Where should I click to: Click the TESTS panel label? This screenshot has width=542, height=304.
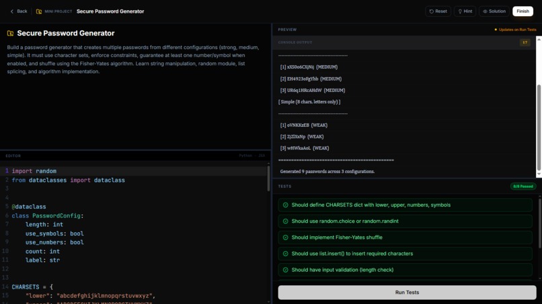[285, 187]
